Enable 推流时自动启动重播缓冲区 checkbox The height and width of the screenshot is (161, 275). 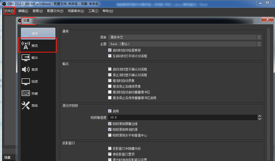click(110, 92)
